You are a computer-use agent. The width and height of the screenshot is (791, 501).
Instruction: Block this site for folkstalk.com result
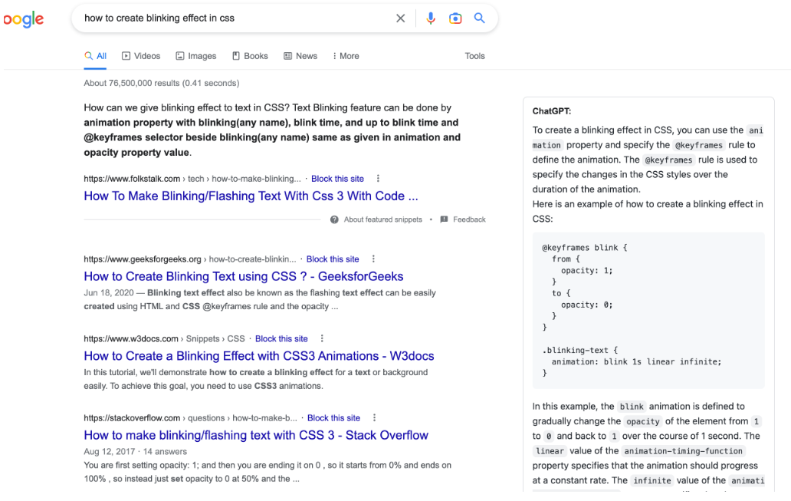pos(337,179)
